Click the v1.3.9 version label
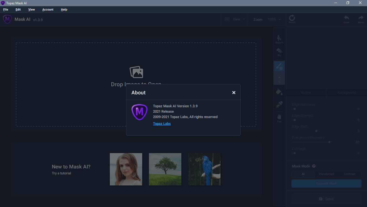Screen dimensions: 367x207 [38, 20]
